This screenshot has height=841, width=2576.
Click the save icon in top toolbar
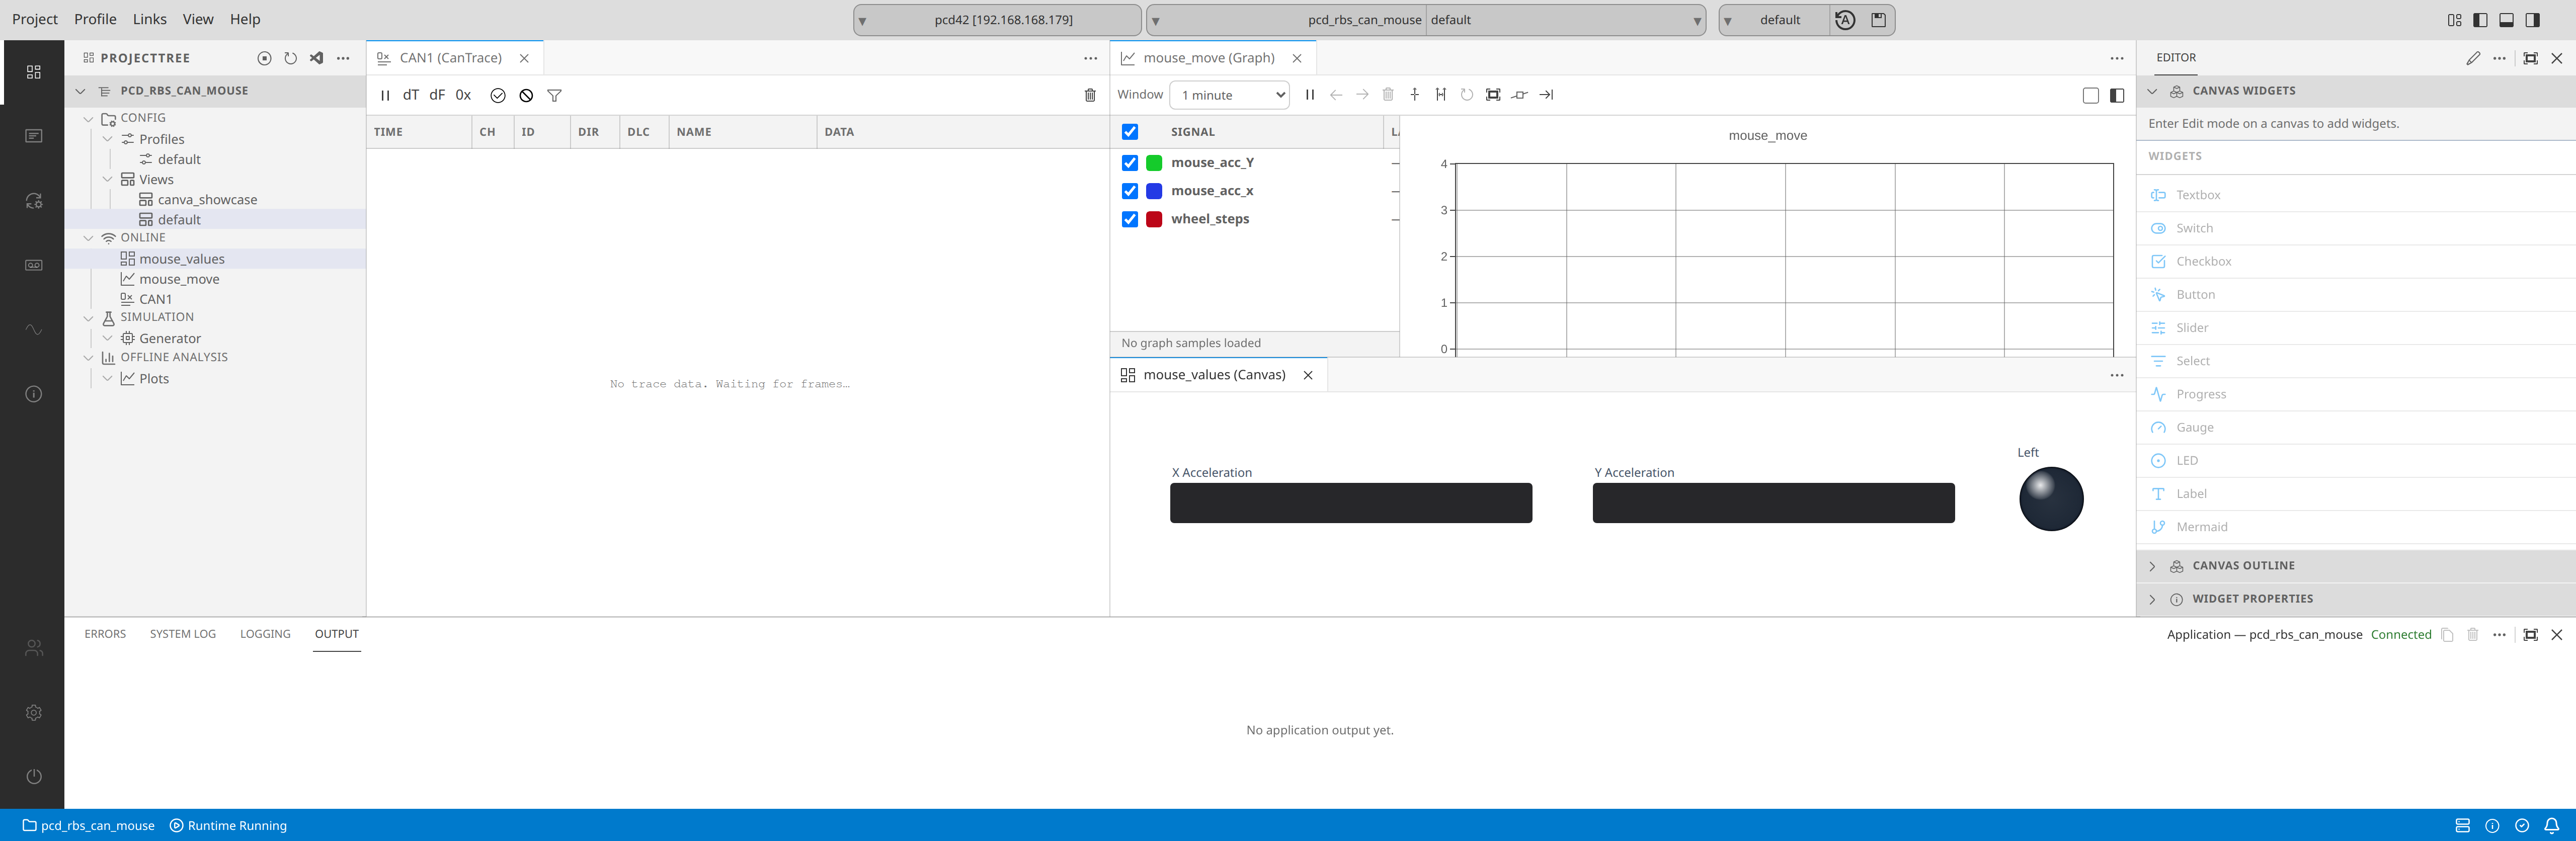pyautogui.click(x=1878, y=20)
